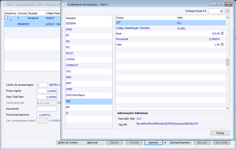The height and width of the screenshot is (150, 236).
Task: Open Ordem de Compra button
Action: (x=68, y=142)
